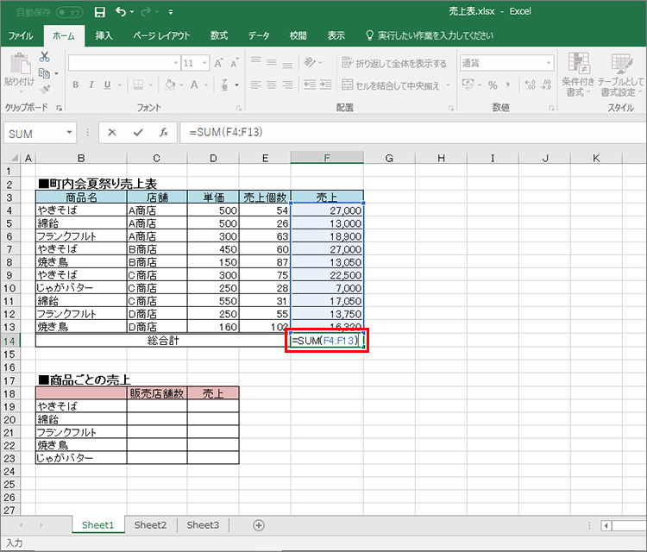Click the Undo arrow icon
Screen dimensions: 647x552
121,12
